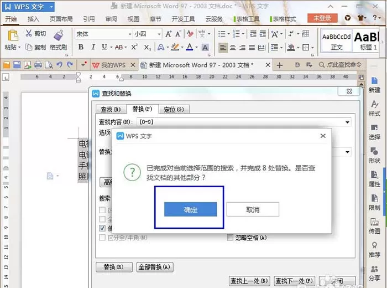Apply superscript X² formatting
Screen dimensions: 387x288
point(134,47)
